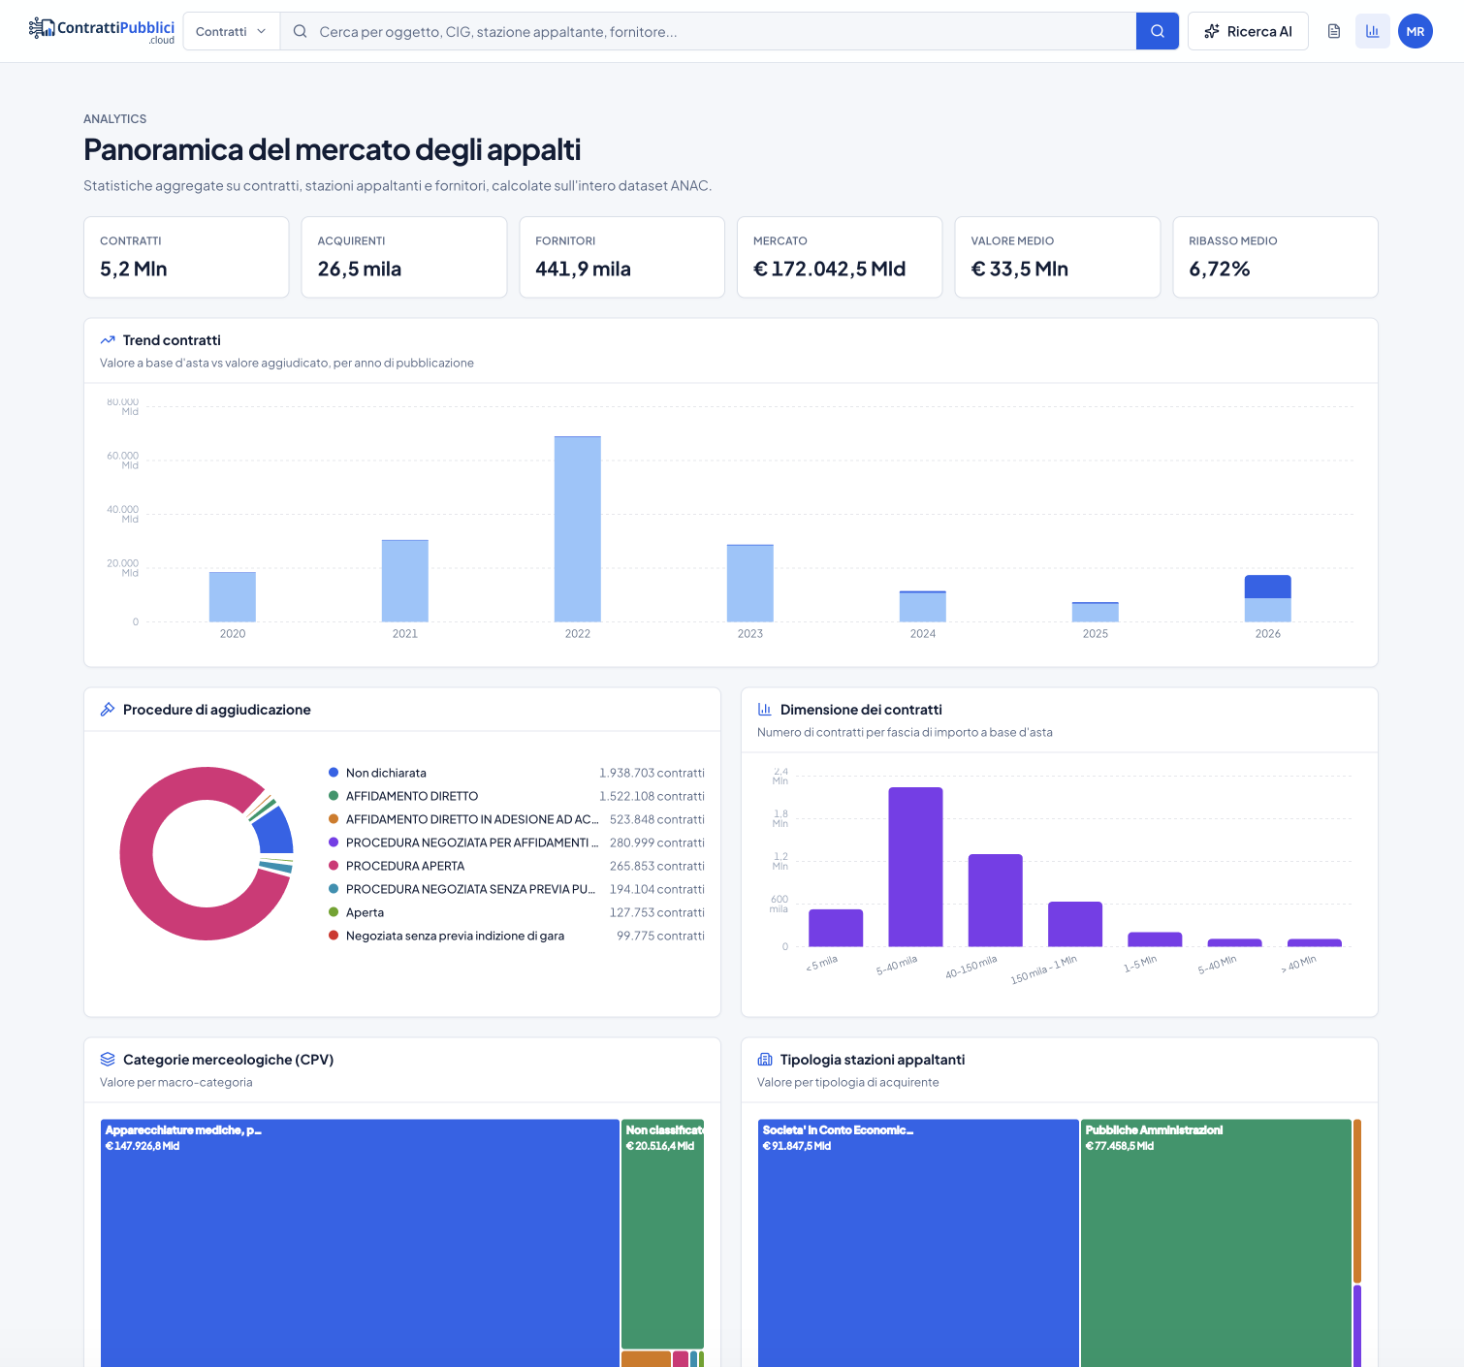Viewport: 1464px width, 1367px height.
Task: Click the Ricerca AI button
Action: (x=1248, y=31)
